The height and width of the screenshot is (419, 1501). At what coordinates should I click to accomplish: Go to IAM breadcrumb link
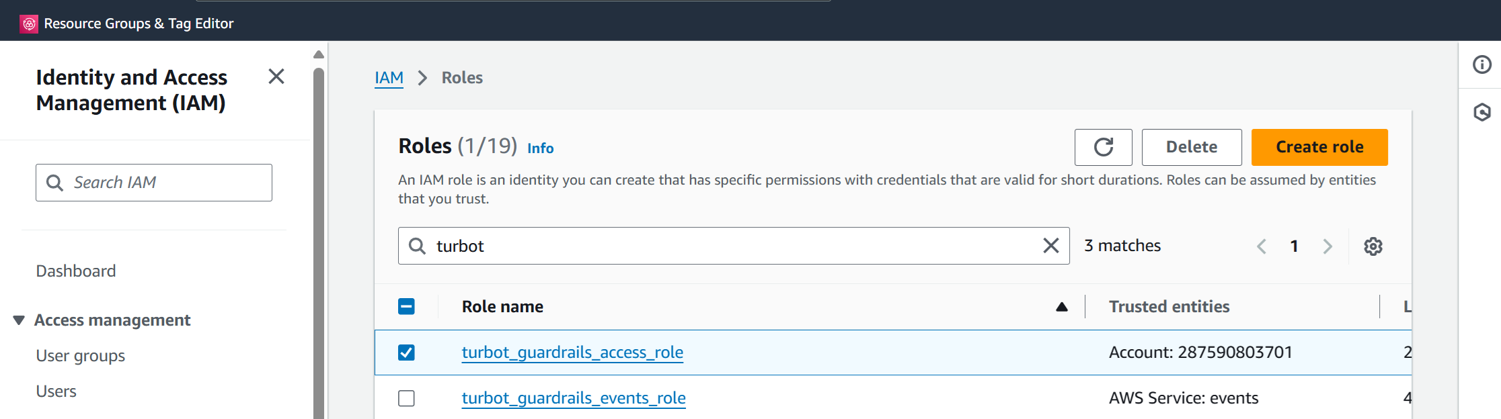point(389,78)
